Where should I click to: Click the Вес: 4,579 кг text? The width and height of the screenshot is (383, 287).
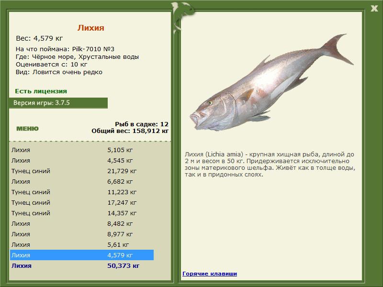point(39,38)
